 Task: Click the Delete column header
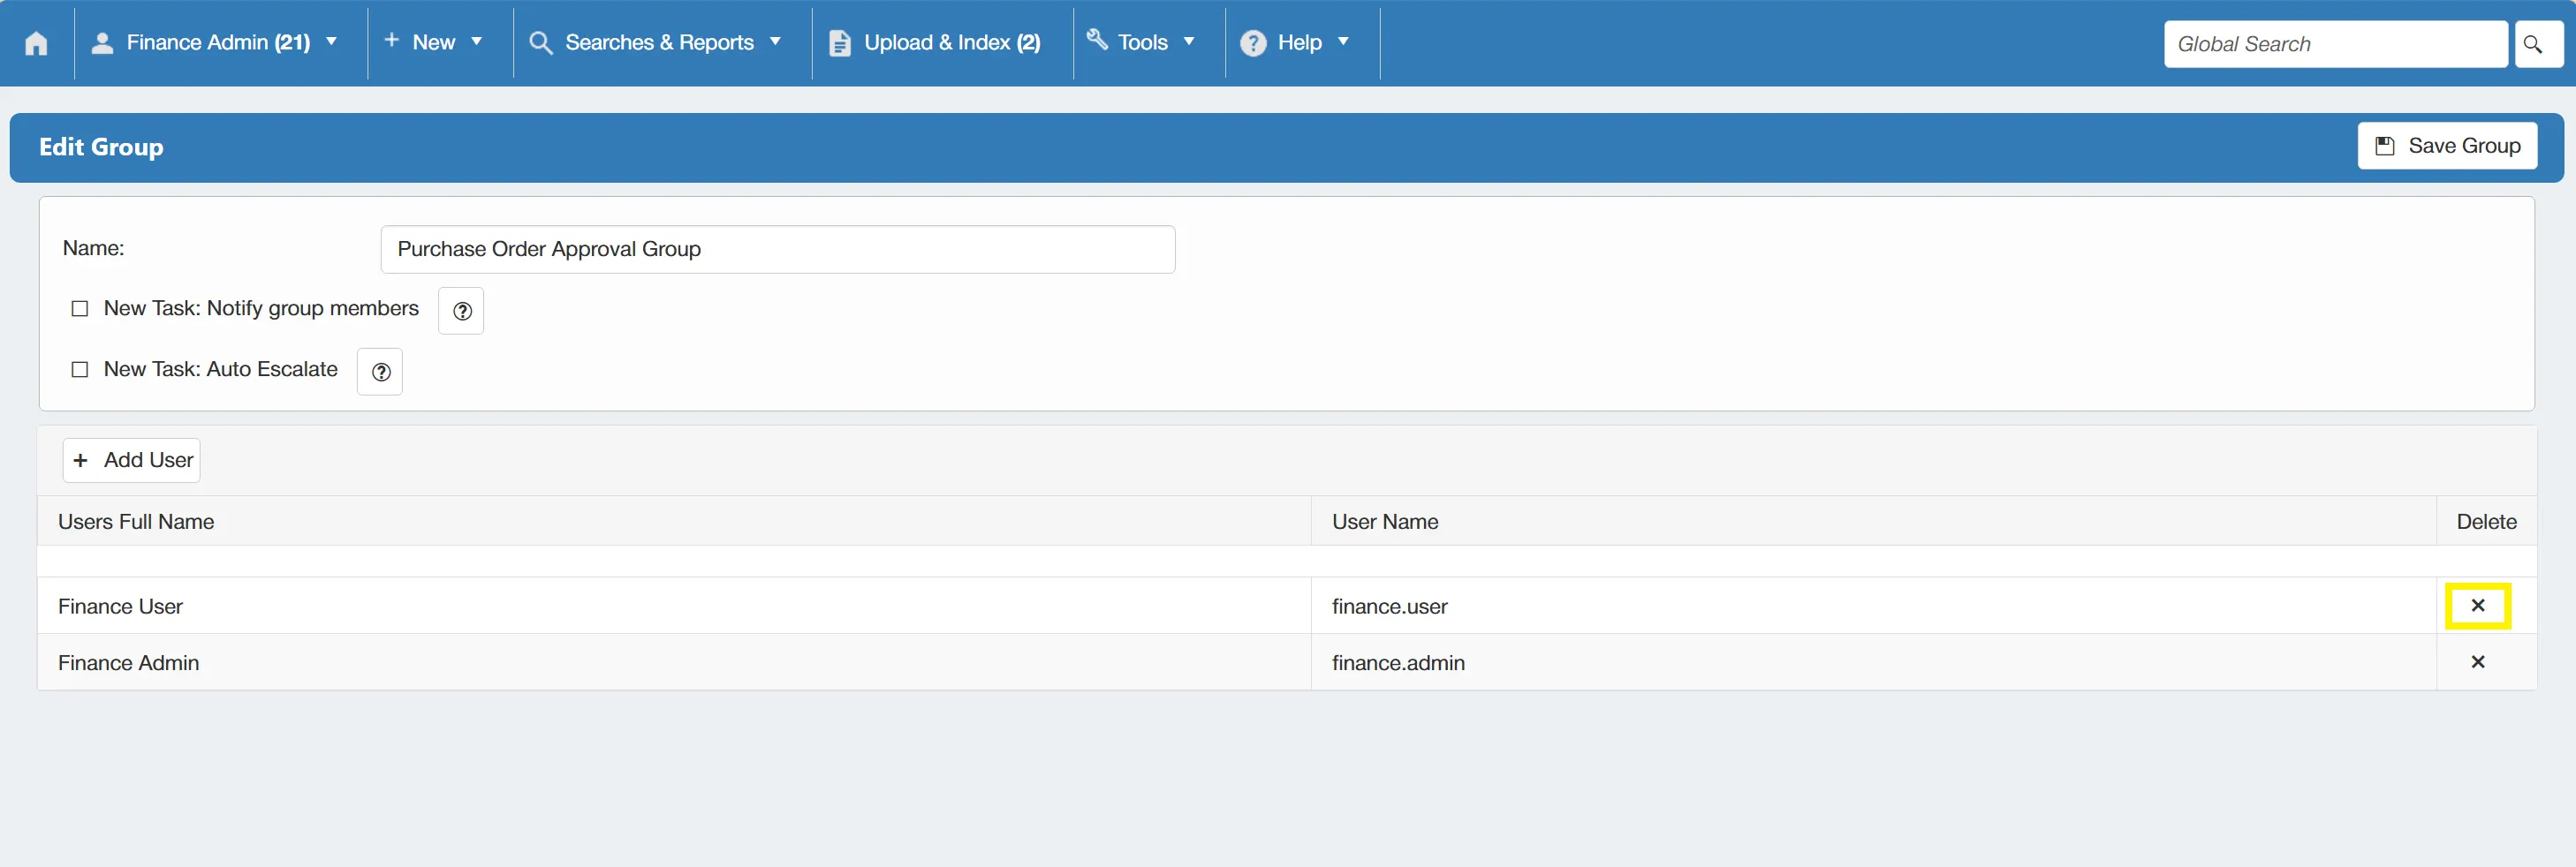2486,522
